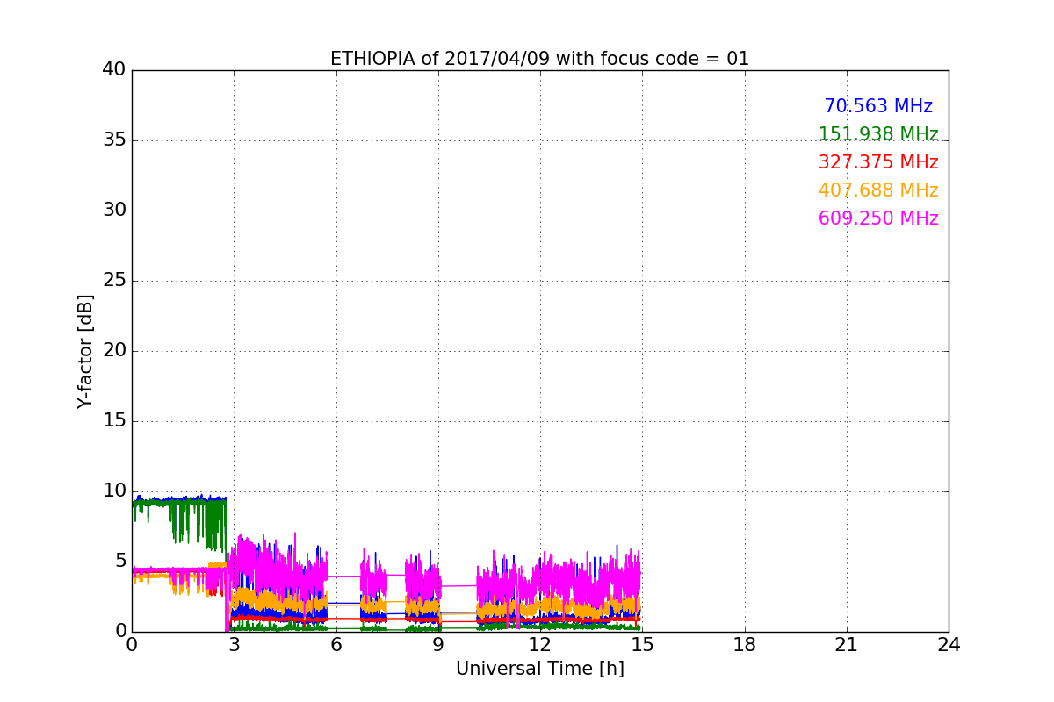Select the 407.688 MHz legend label

pyautogui.click(x=878, y=190)
